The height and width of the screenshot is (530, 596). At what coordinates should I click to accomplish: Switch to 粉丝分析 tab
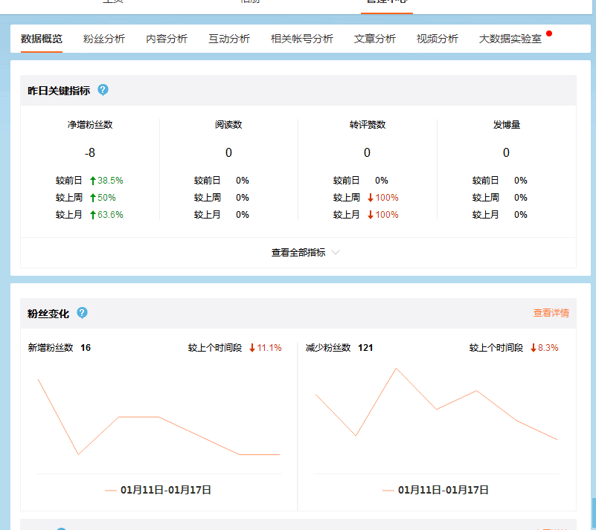(104, 39)
